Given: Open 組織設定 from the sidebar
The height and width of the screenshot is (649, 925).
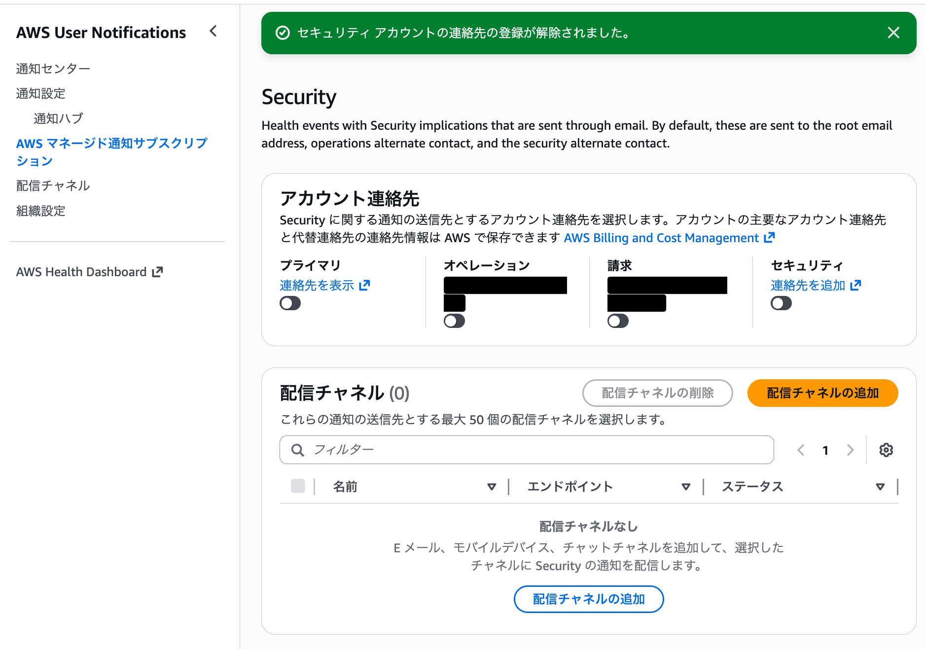Looking at the screenshot, I should [40, 211].
